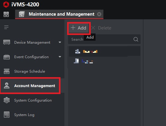Select the Maintenance and Management tab
The image size is (166, 126).
[x=59, y=14]
